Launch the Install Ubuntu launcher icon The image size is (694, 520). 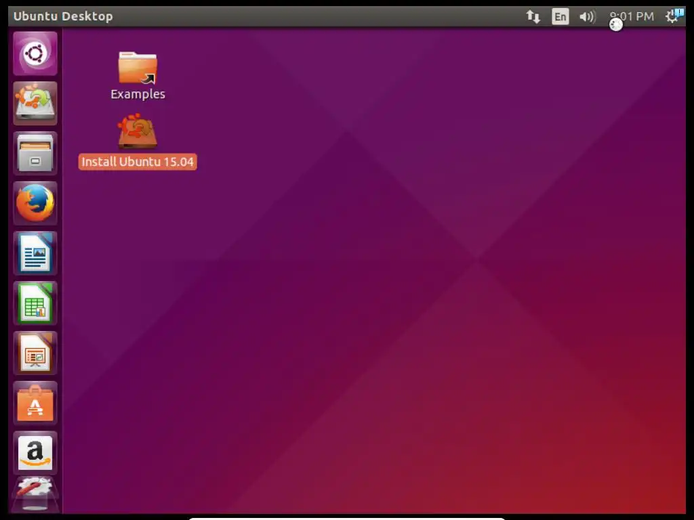35,103
